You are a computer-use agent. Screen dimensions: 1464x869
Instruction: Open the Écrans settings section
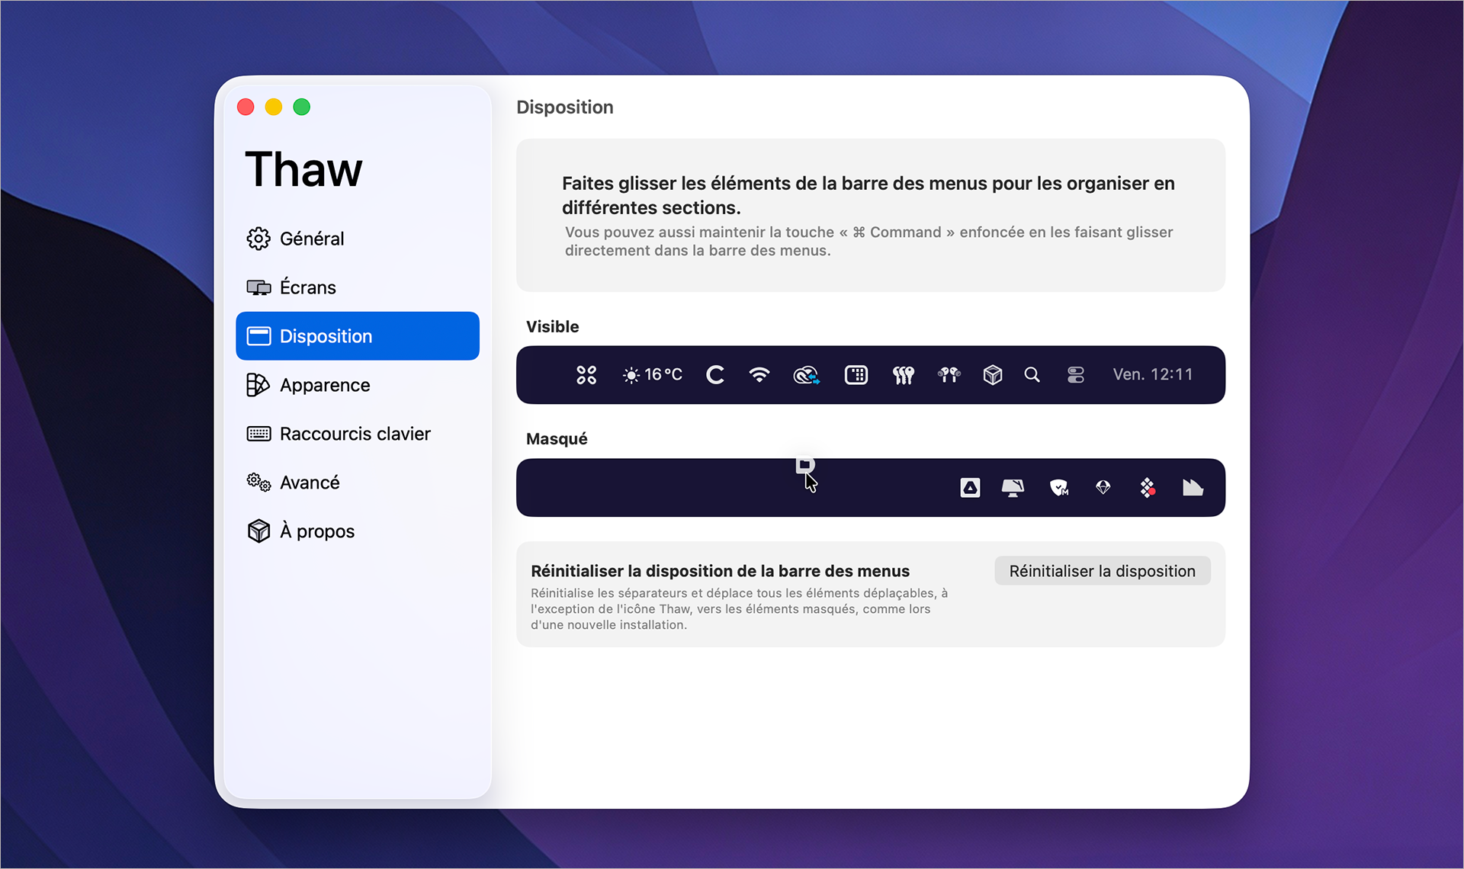(358, 287)
